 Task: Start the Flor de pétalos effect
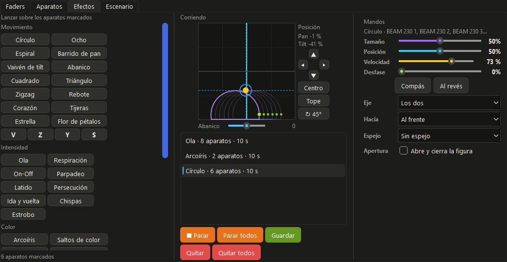click(x=79, y=121)
